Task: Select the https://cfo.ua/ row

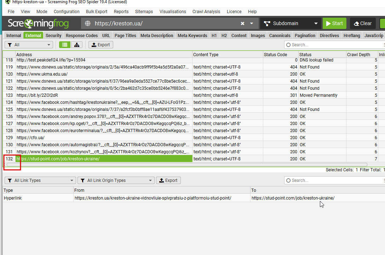Action: 194,138
